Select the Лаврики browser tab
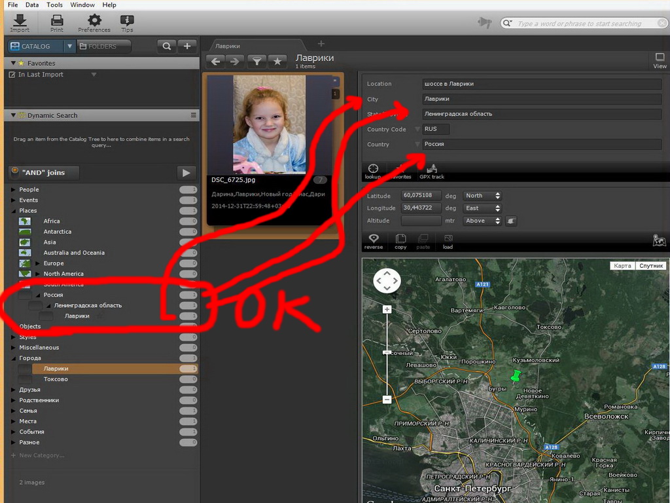Viewport: 670px width, 503px height. click(256, 46)
